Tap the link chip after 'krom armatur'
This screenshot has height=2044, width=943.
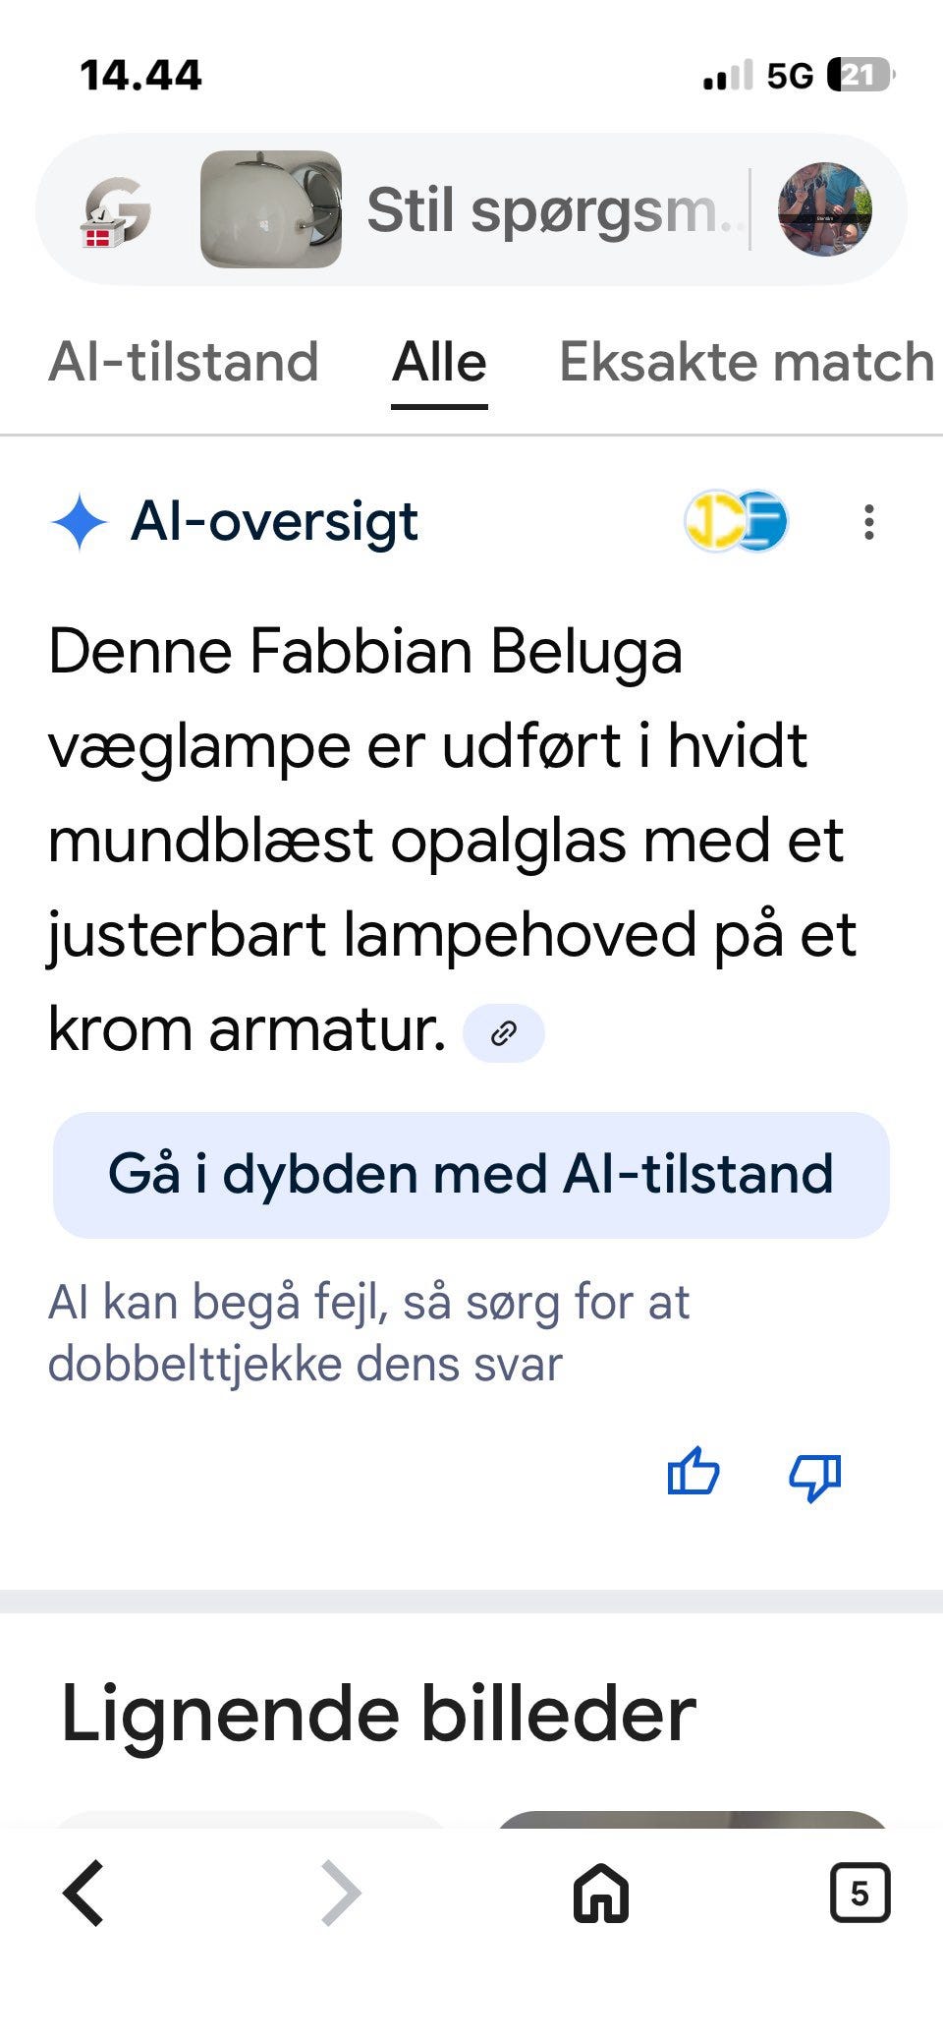point(503,1033)
